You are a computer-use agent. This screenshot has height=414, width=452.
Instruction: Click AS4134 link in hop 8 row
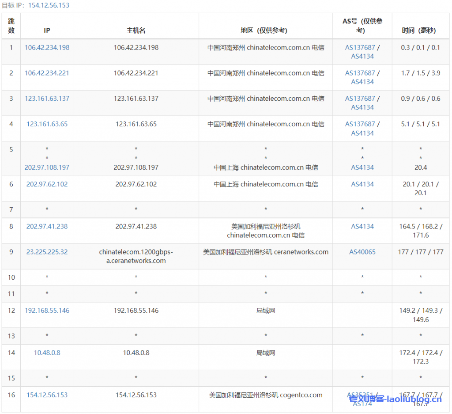[x=362, y=226]
